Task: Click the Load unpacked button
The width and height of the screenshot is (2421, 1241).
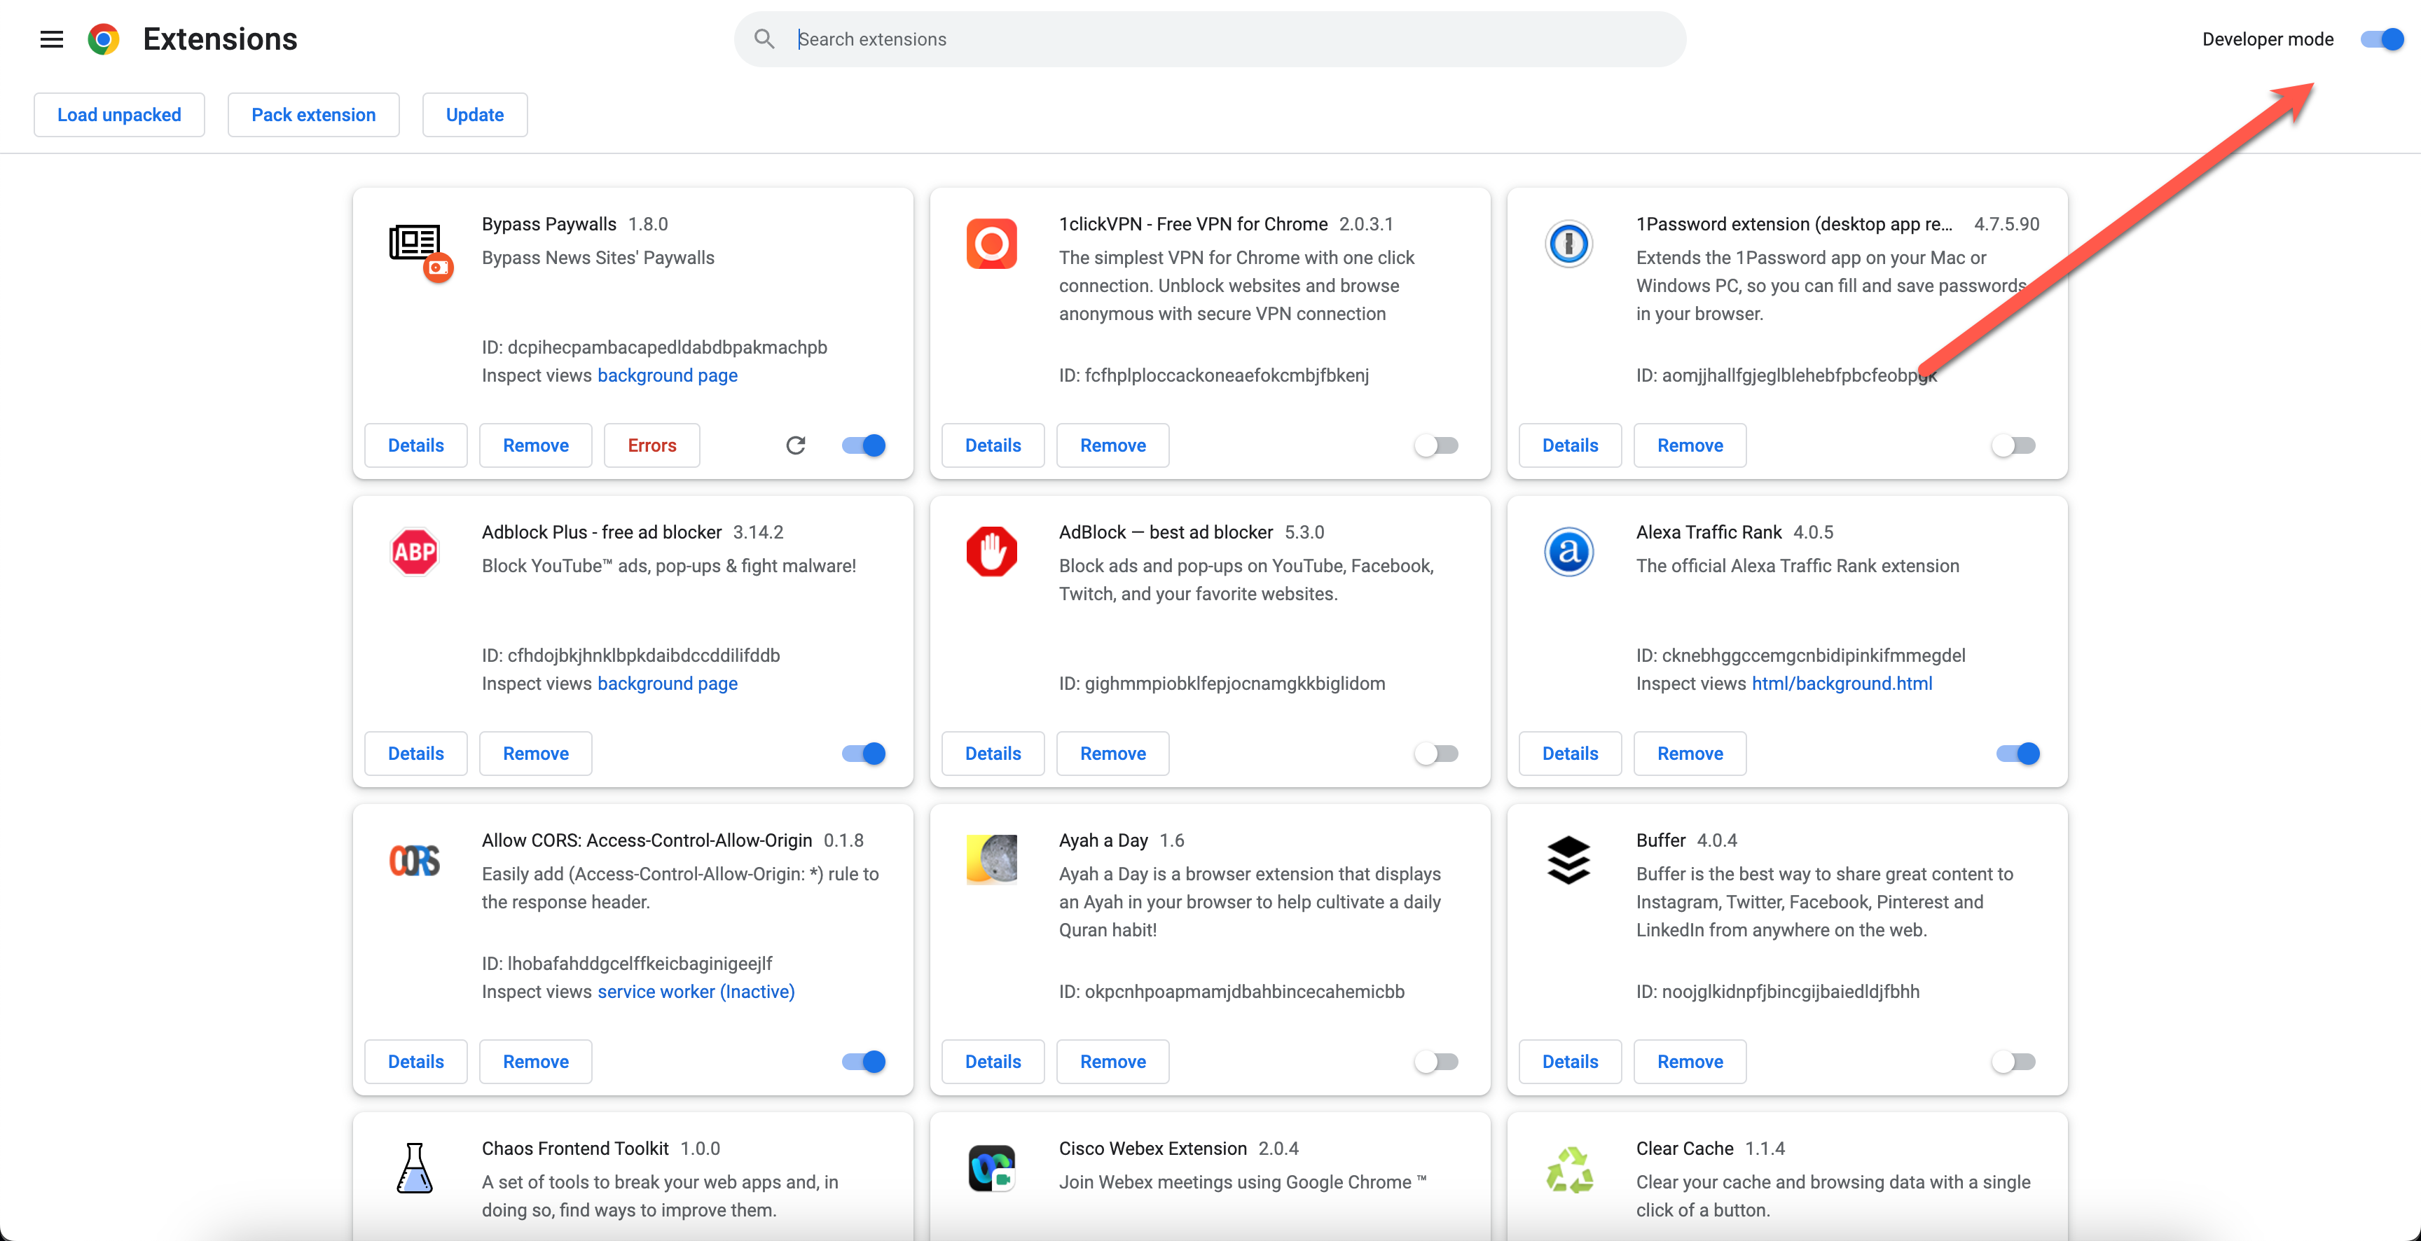Action: pos(119,115)
